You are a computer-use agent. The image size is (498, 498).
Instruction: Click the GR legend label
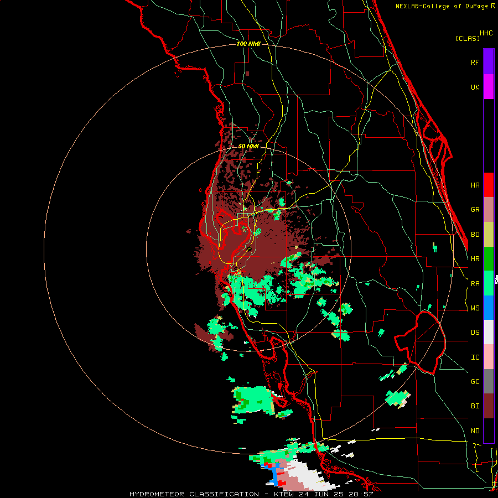pyautogui.click(x=475, y=210)
